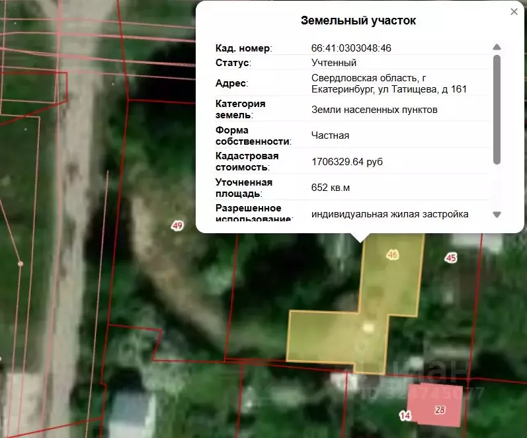Click ownership value Частная
The height and width of the screenshot is (438, 527).
[330, 135]
